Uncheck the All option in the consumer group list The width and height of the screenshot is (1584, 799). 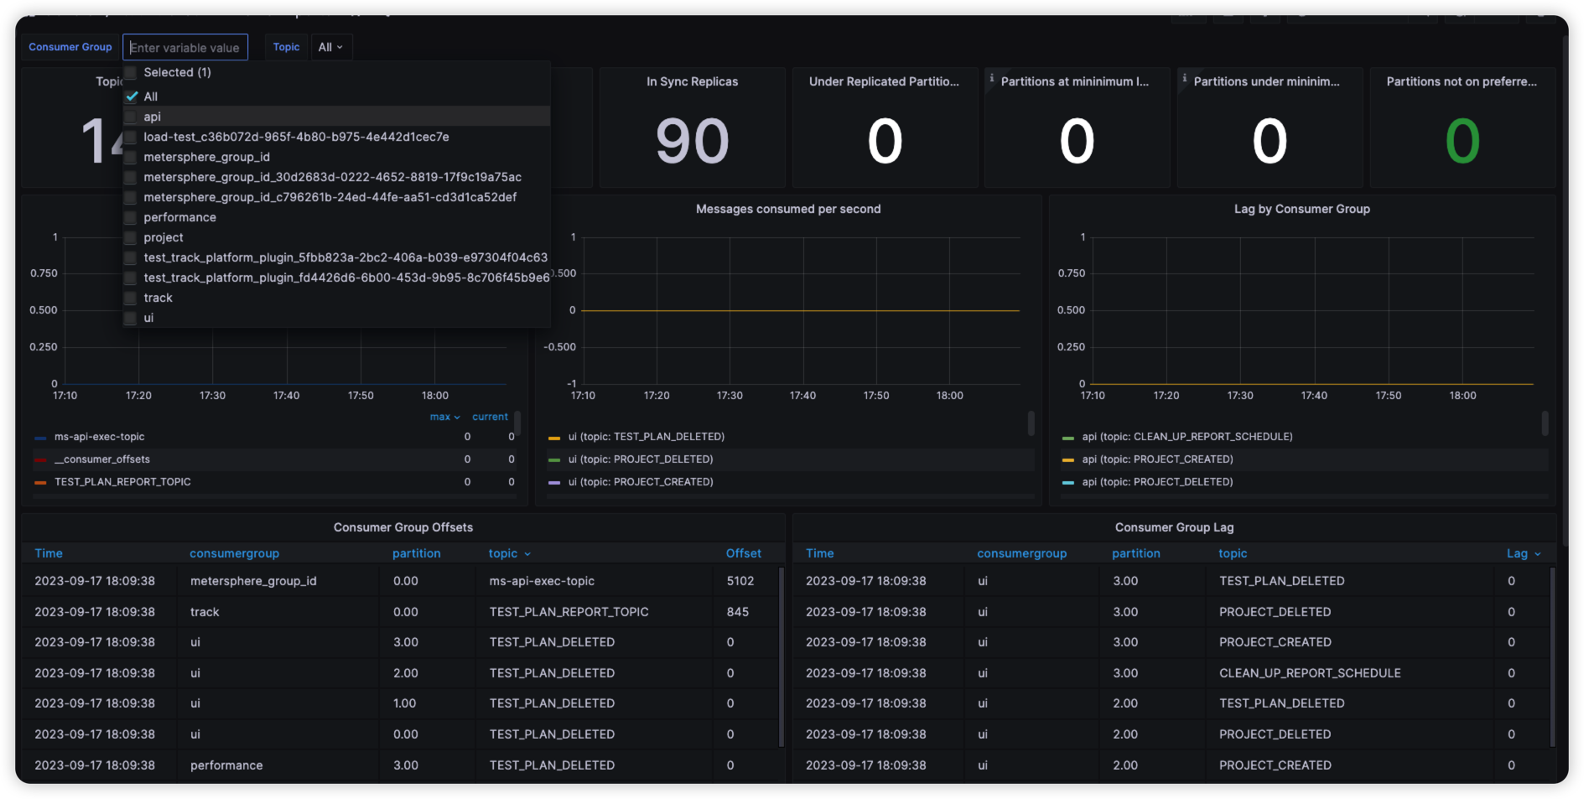132,96
